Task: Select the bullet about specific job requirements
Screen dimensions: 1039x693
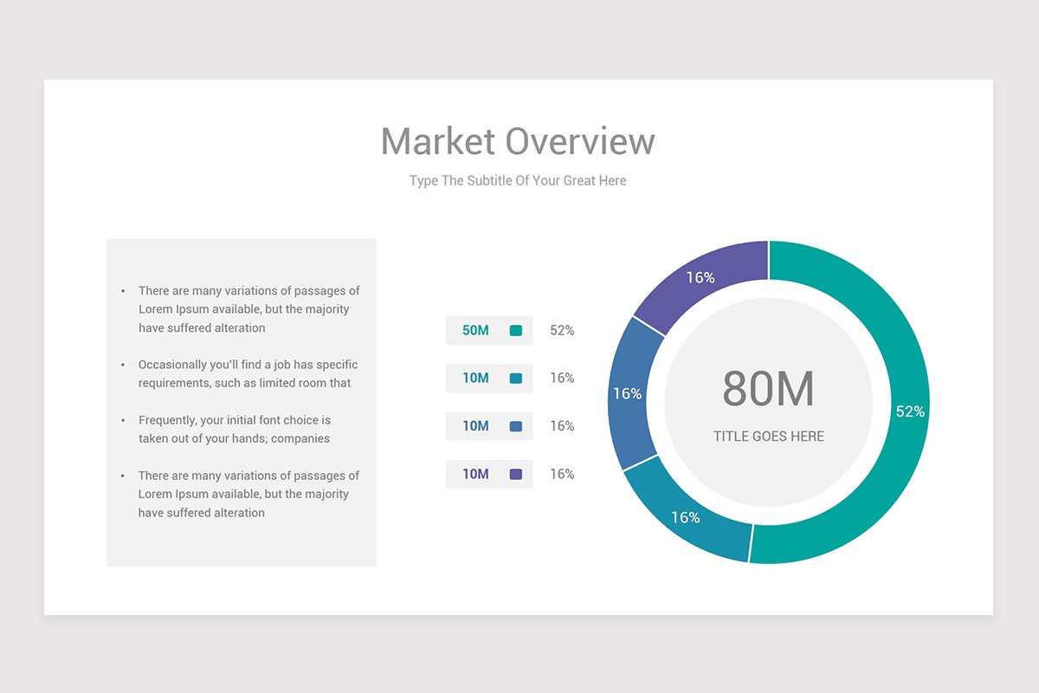Action: [248, 373]
